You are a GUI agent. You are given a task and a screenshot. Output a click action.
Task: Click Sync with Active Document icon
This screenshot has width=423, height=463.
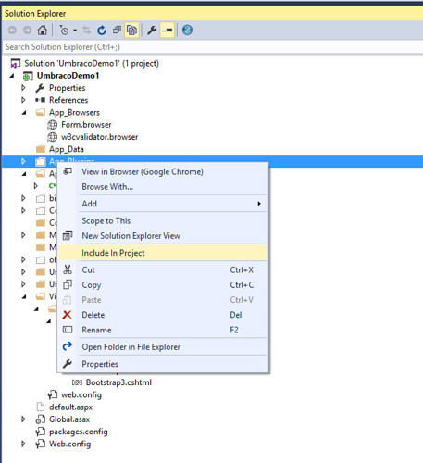point(87,30)
